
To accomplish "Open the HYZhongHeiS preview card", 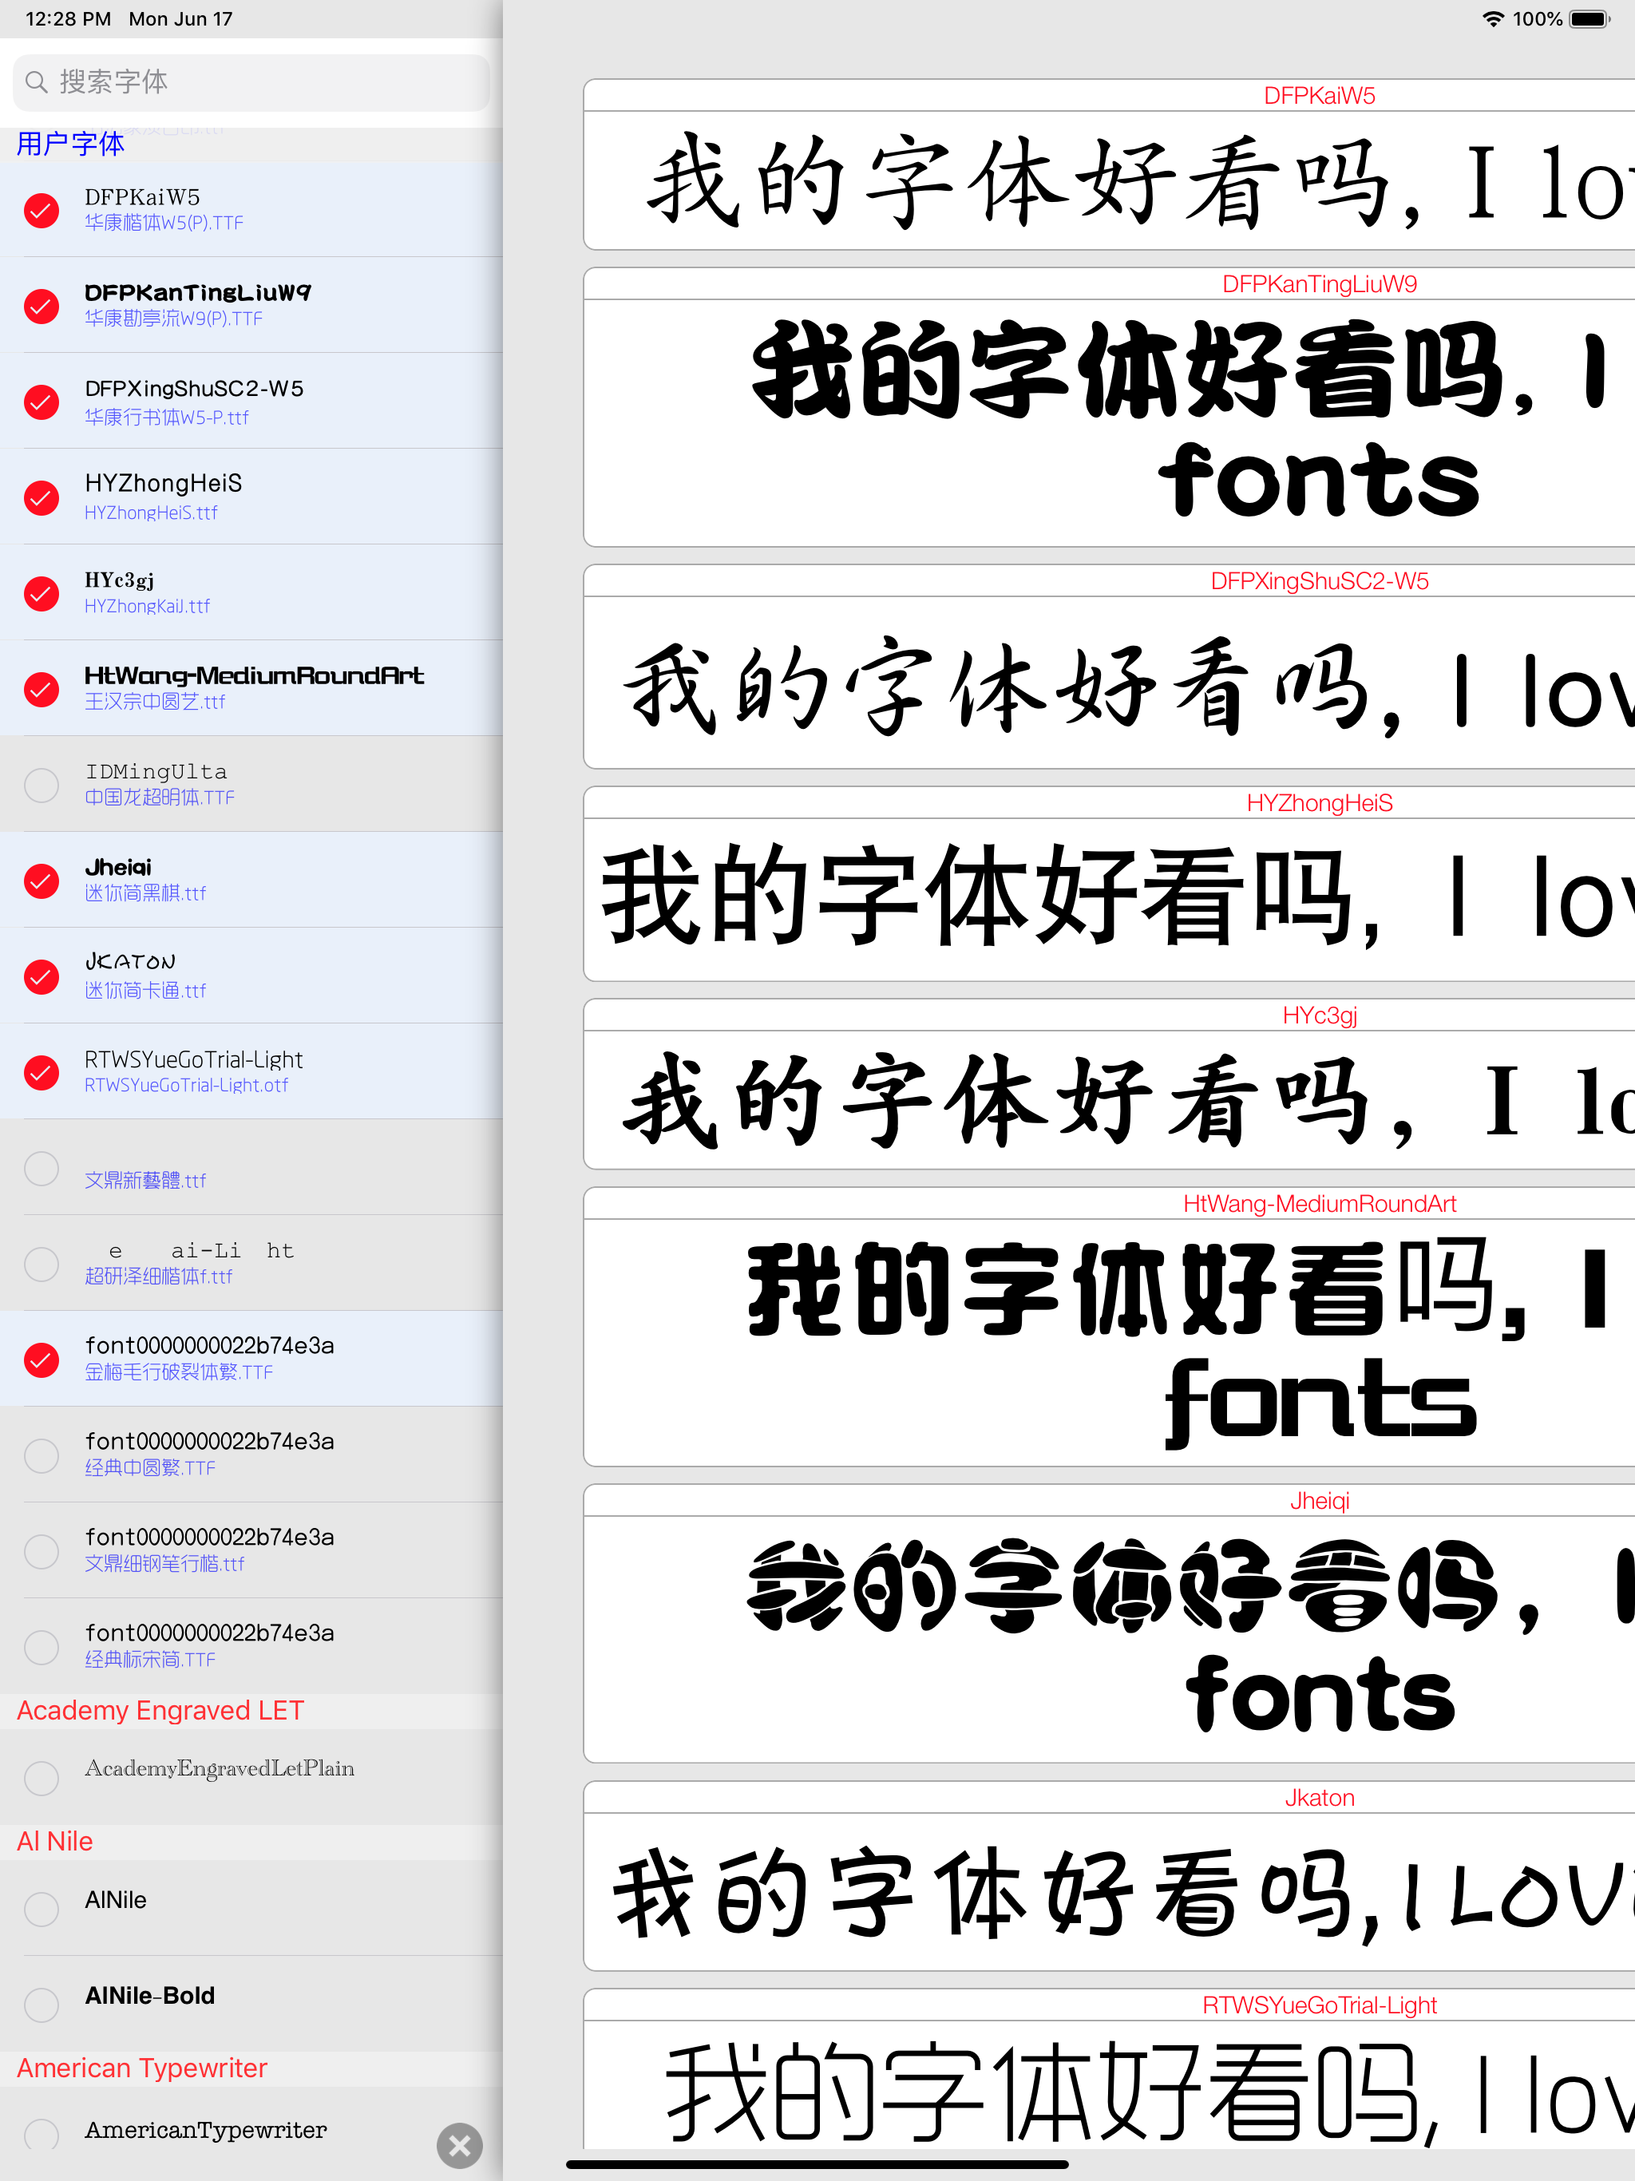I will click(1110, 884).
